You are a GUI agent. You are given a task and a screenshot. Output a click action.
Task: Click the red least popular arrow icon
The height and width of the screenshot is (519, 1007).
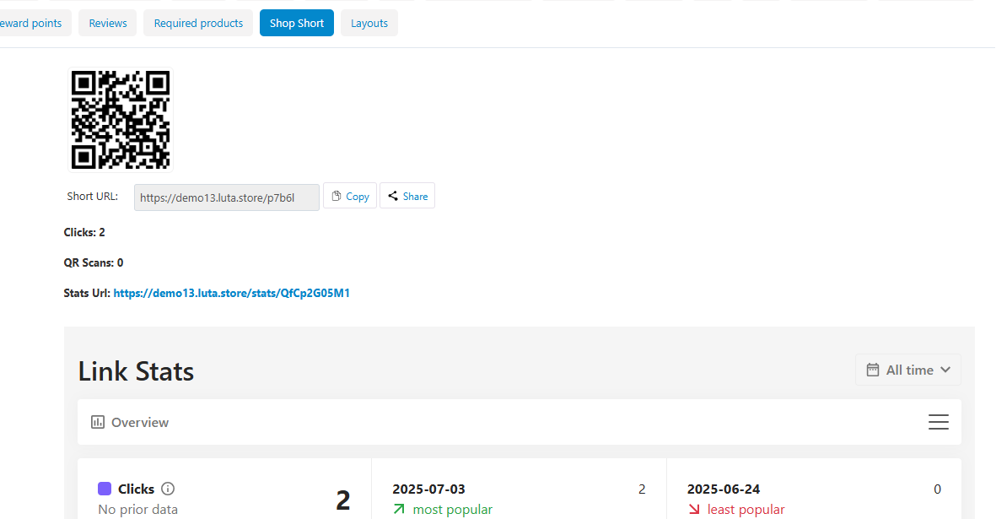(x=693, y=510)
